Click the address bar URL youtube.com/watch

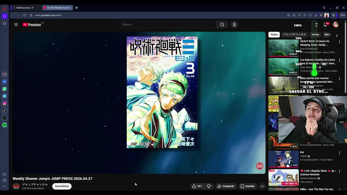pyautogui.click(x=49, y=15)
